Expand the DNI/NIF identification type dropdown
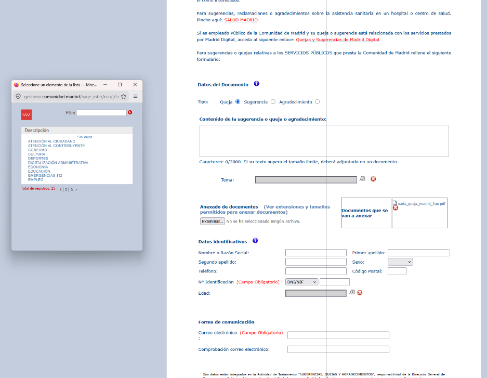Viewport: 487px width, 378px height. point(302,282)
